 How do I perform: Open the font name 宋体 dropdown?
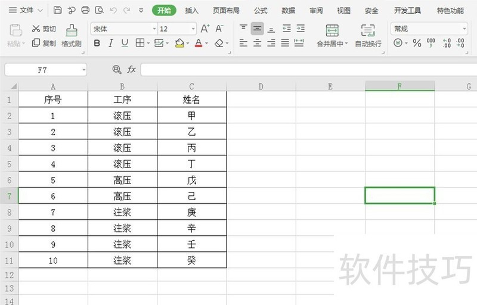154,29
